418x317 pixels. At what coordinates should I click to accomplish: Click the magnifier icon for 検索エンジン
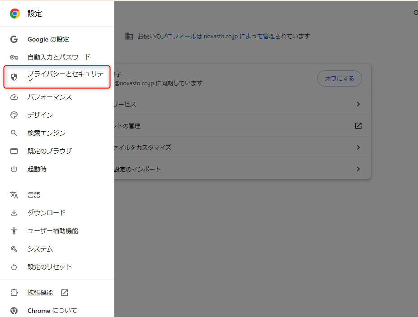click(x=14, y=133)
